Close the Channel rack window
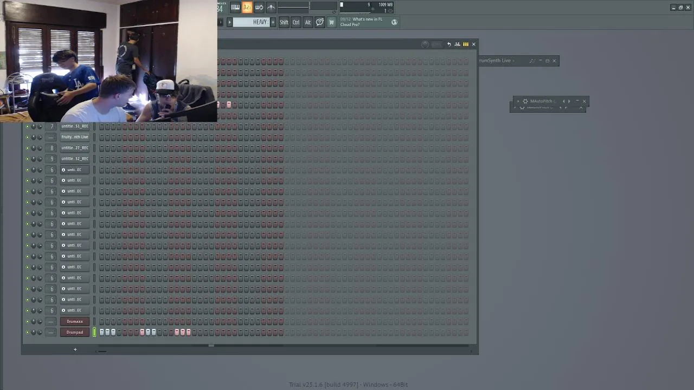The width and height of the screenshot is (694, 390). click(473, 44)
